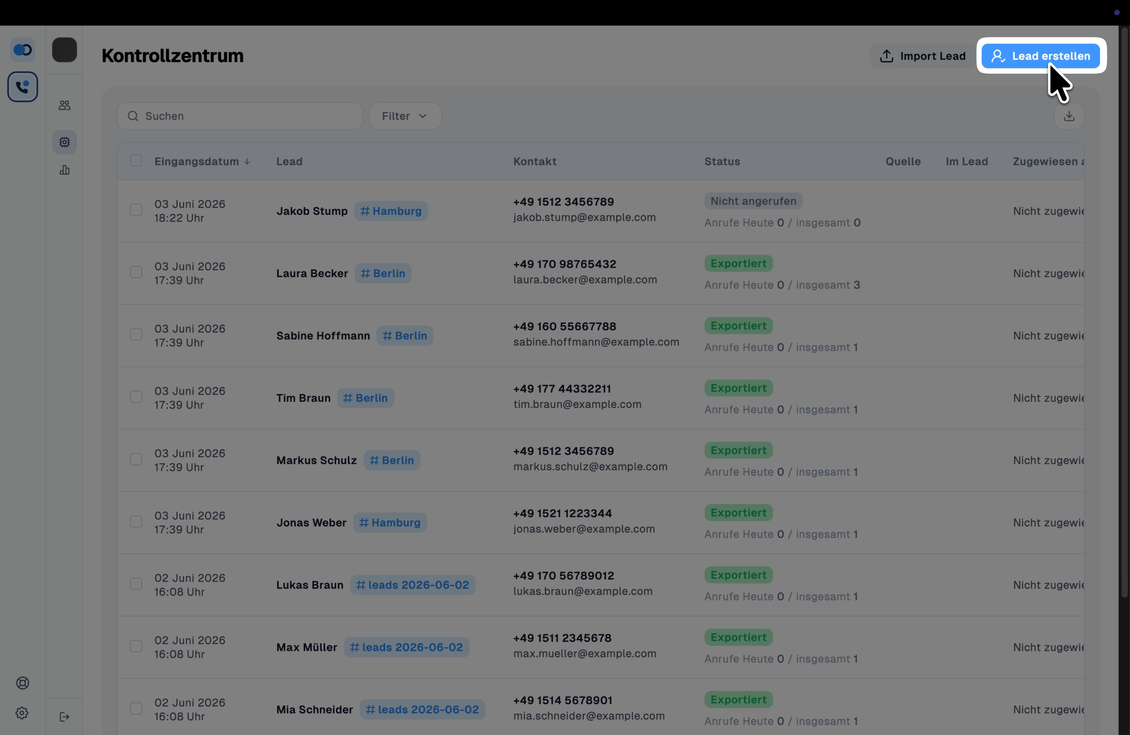Image resolution: width=1130 pixels, height=735 pixels.
Task: Open the lifebuoy help icon
Action: 22,683
